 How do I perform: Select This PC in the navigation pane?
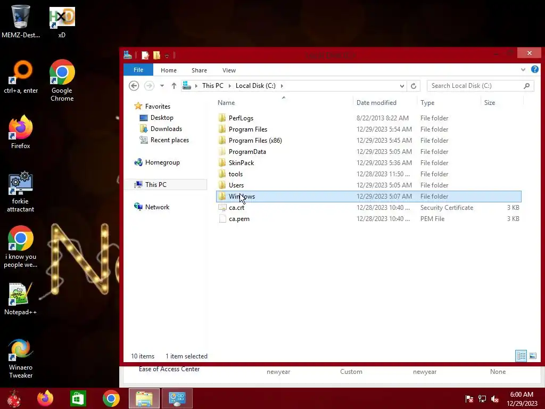pos(166,185)
